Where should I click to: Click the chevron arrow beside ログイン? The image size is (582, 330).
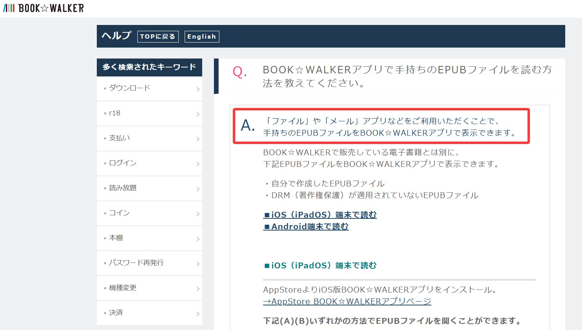click(198, 164)
